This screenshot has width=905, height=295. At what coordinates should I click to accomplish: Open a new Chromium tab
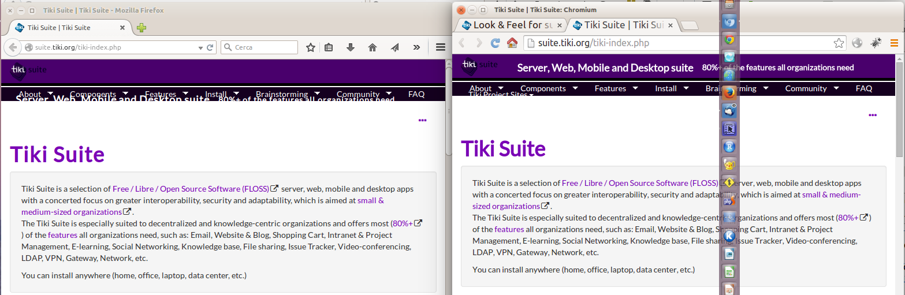point(690,25)
